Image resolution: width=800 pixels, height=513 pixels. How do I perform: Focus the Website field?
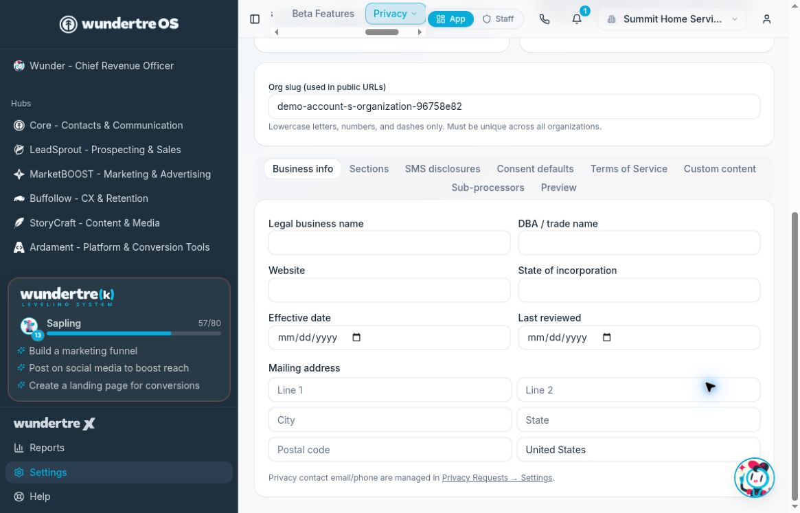[389, 290]
